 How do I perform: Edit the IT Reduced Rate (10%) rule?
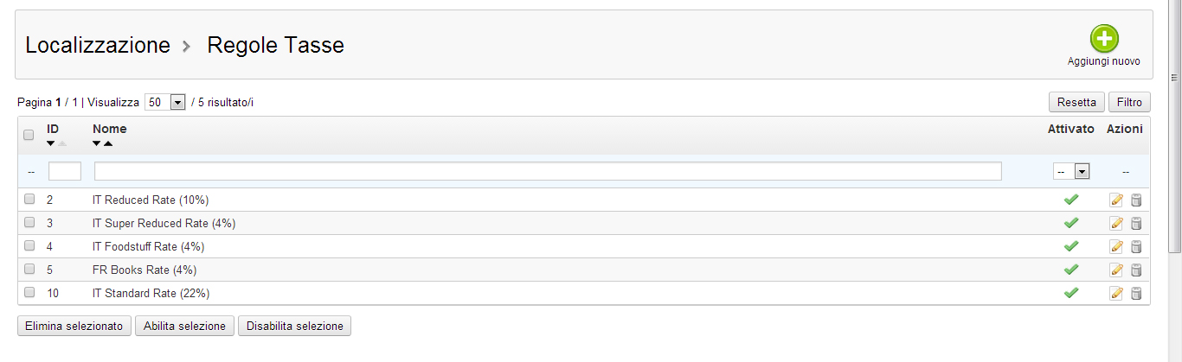click(1116, 200)
